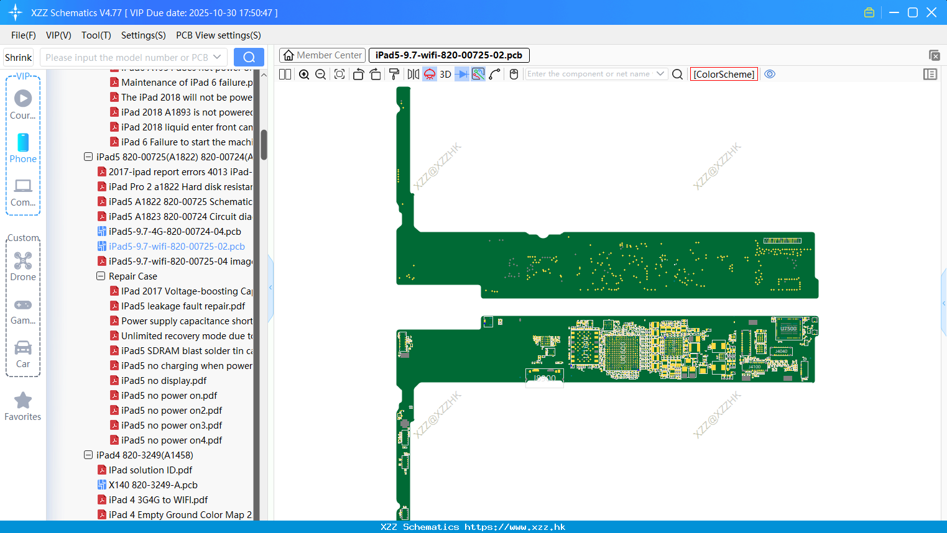Click the www.xzz.hk link in status bar
The height and width of the screenshot is (533, 947).
[515, 527]
